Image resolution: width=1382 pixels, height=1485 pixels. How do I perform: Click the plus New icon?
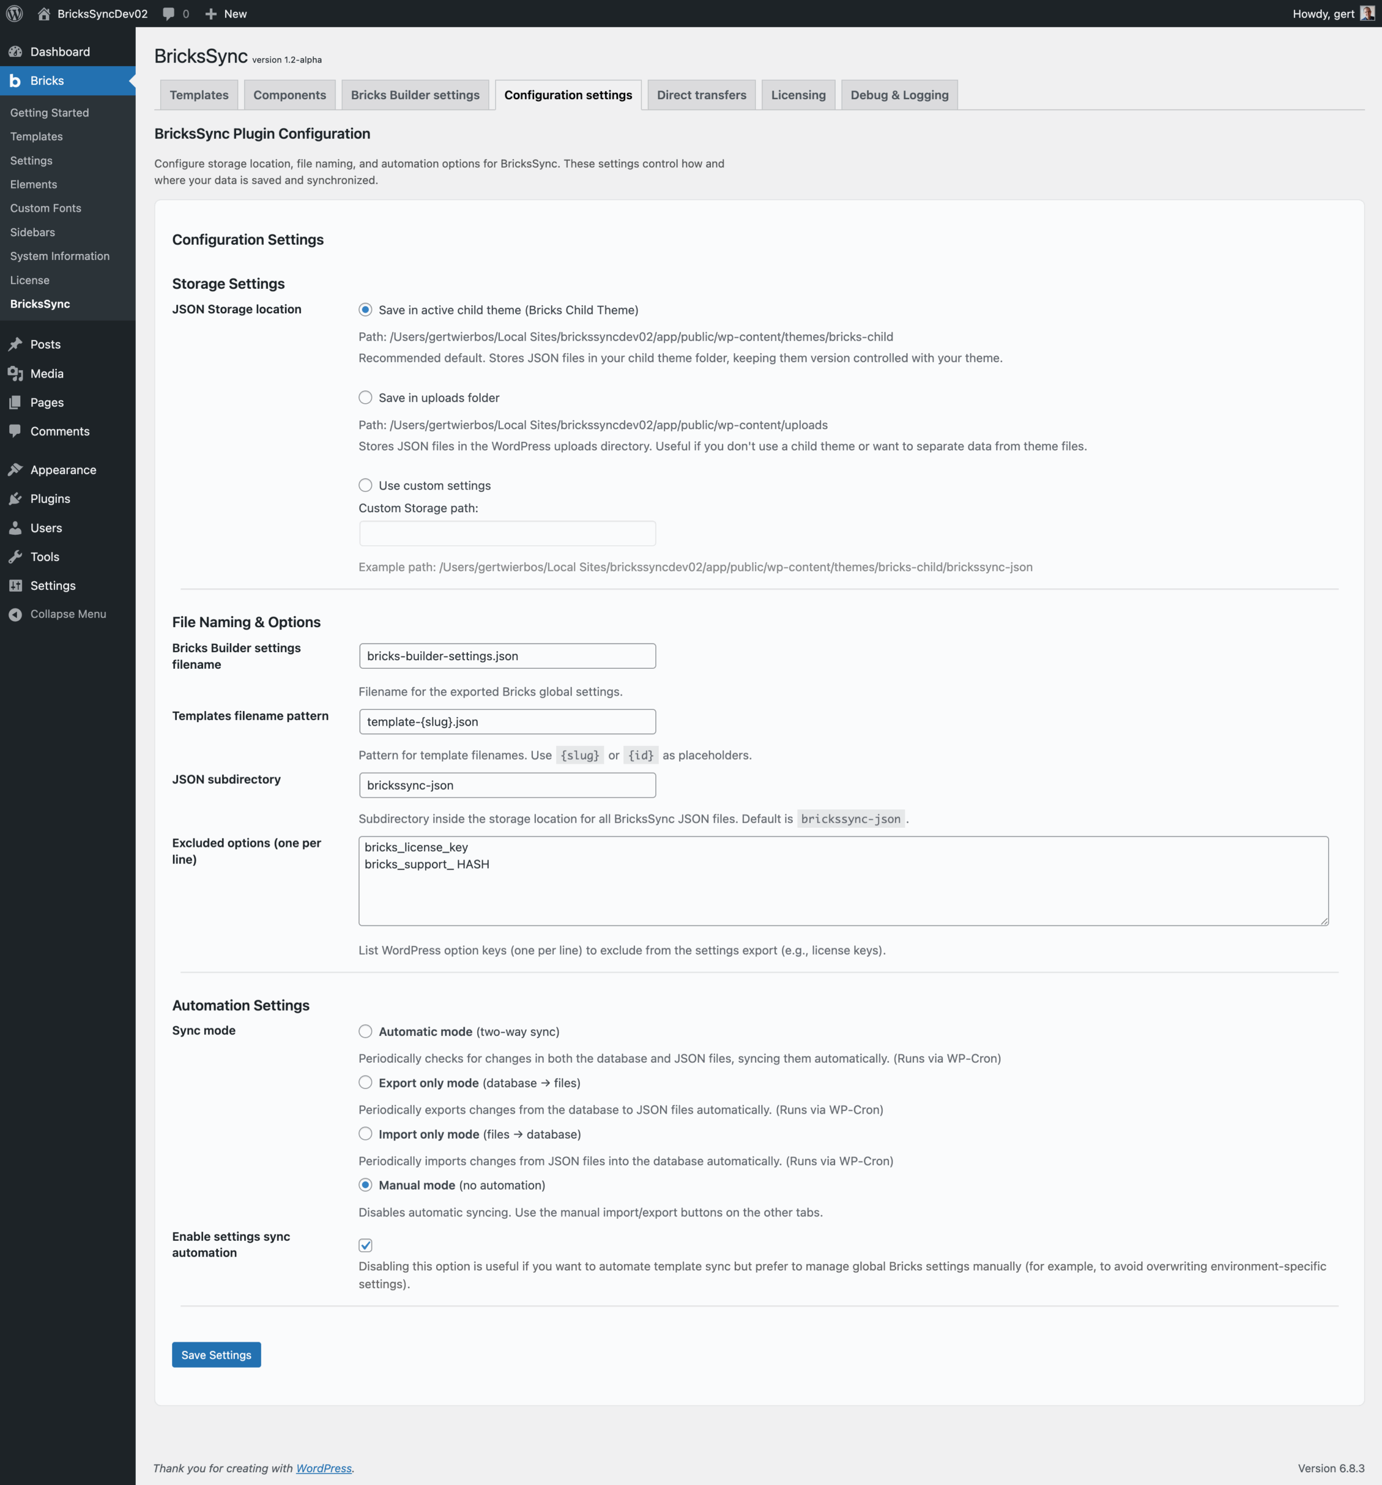(211, 13)
